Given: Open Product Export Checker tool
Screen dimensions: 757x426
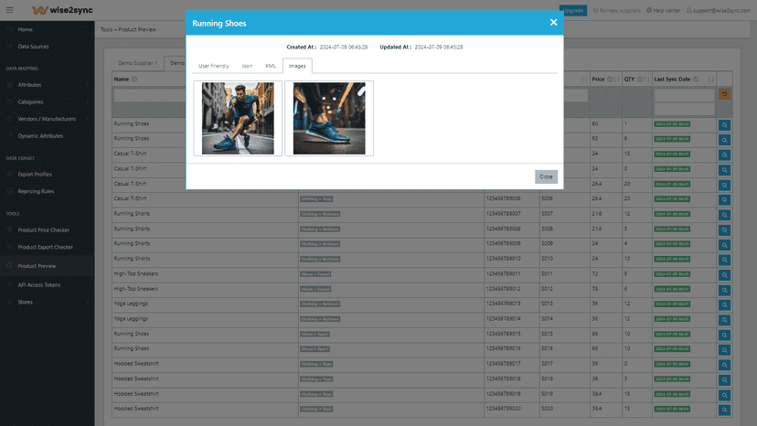Looking at the screenshot, I should click(x=47, y=247).
